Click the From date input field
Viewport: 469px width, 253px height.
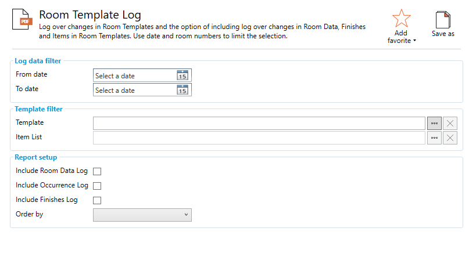pos(134,75)
